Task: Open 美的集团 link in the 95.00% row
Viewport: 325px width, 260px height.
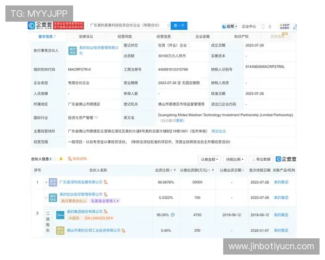Action: (x=281, y=215)
